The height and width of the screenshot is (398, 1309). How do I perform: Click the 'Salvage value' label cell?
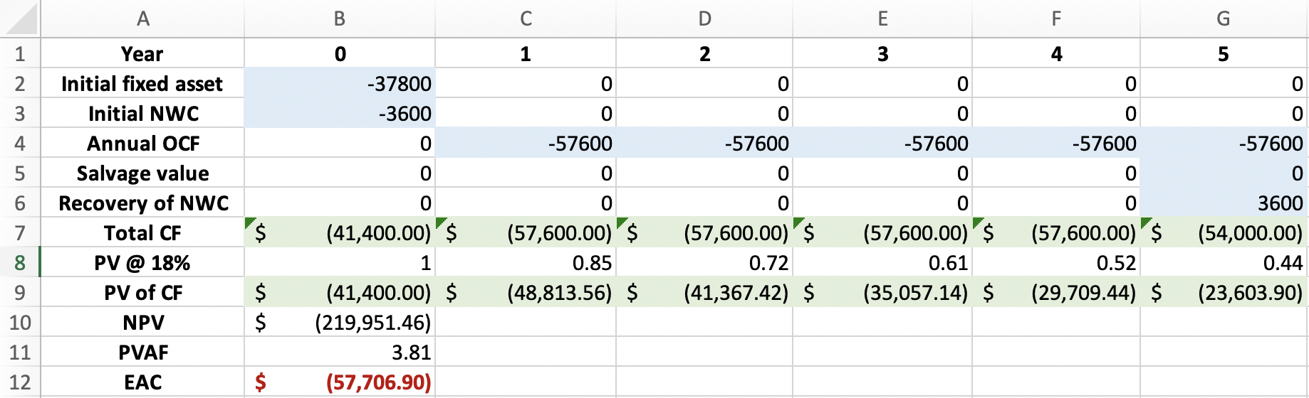[142, 173]
